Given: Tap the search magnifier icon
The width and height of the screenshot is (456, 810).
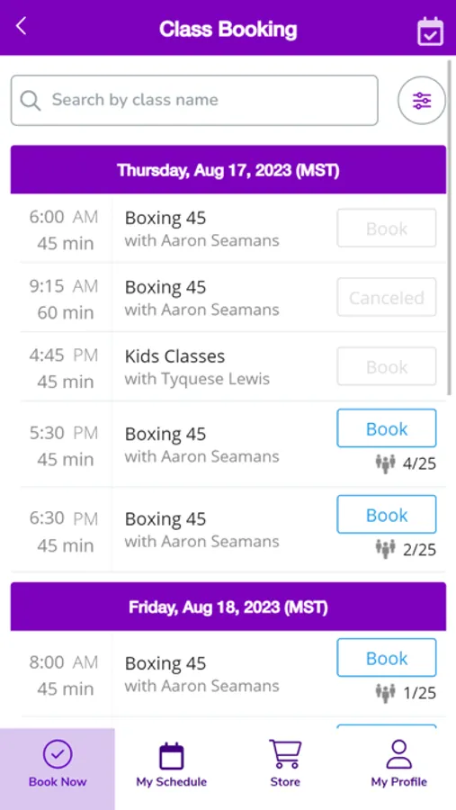Looking at the screenshot, I should tap(31, 100).
